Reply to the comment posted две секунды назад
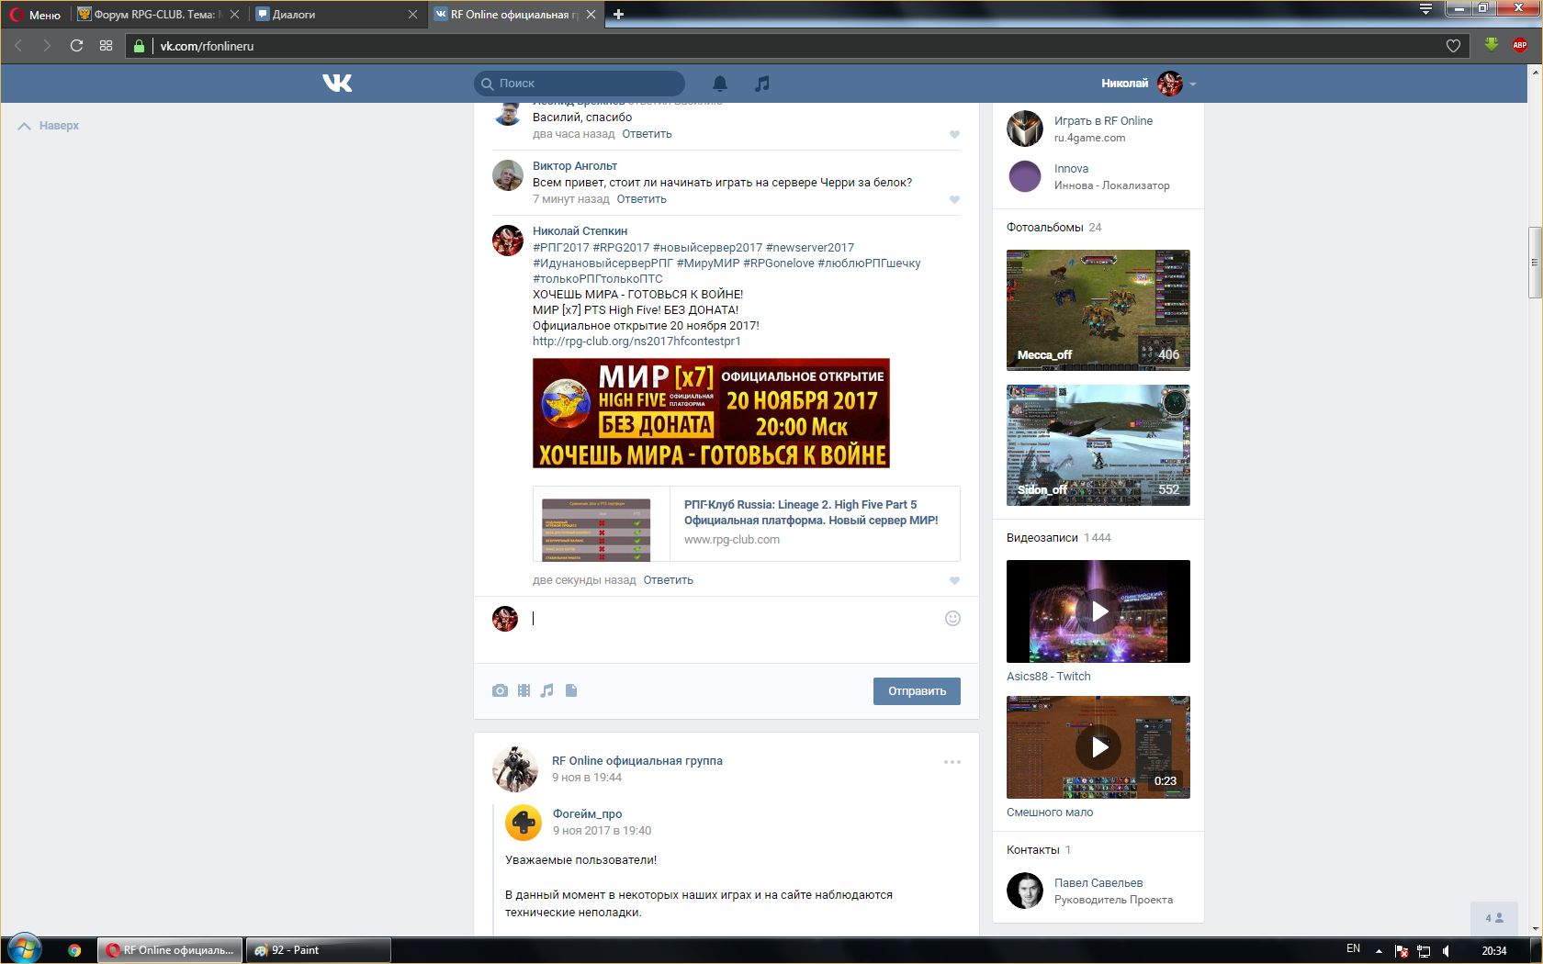Screen dimensions: 1543x964 [668, 580]
